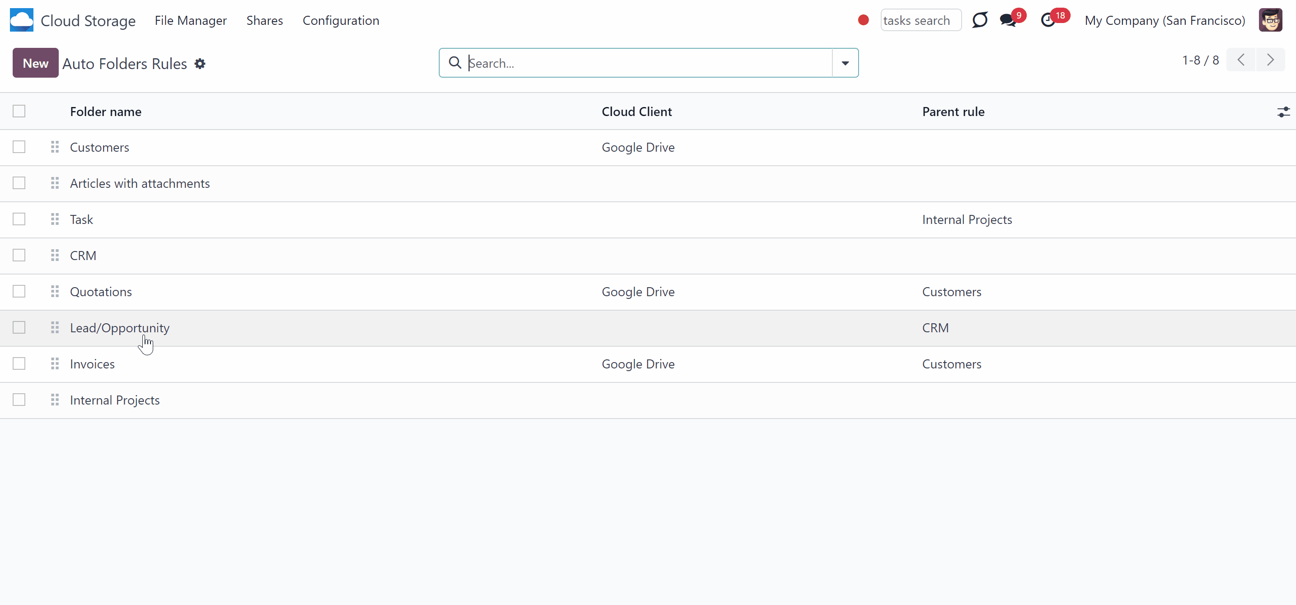The width and height of the screenshot is (1296, 605).
Task: Open the Internal Projects folder rule
Action: click(x=115, y=400)
